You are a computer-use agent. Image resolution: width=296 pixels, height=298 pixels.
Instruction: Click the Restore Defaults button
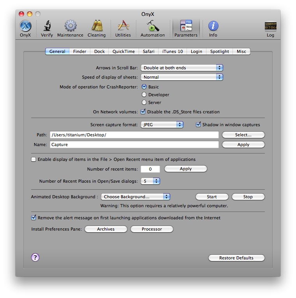236,258
